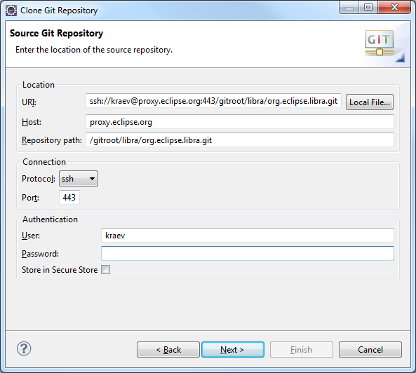This screenshot has height=373, width=416.
Task: Cancel the clone dialog
Action: point(370,350)
